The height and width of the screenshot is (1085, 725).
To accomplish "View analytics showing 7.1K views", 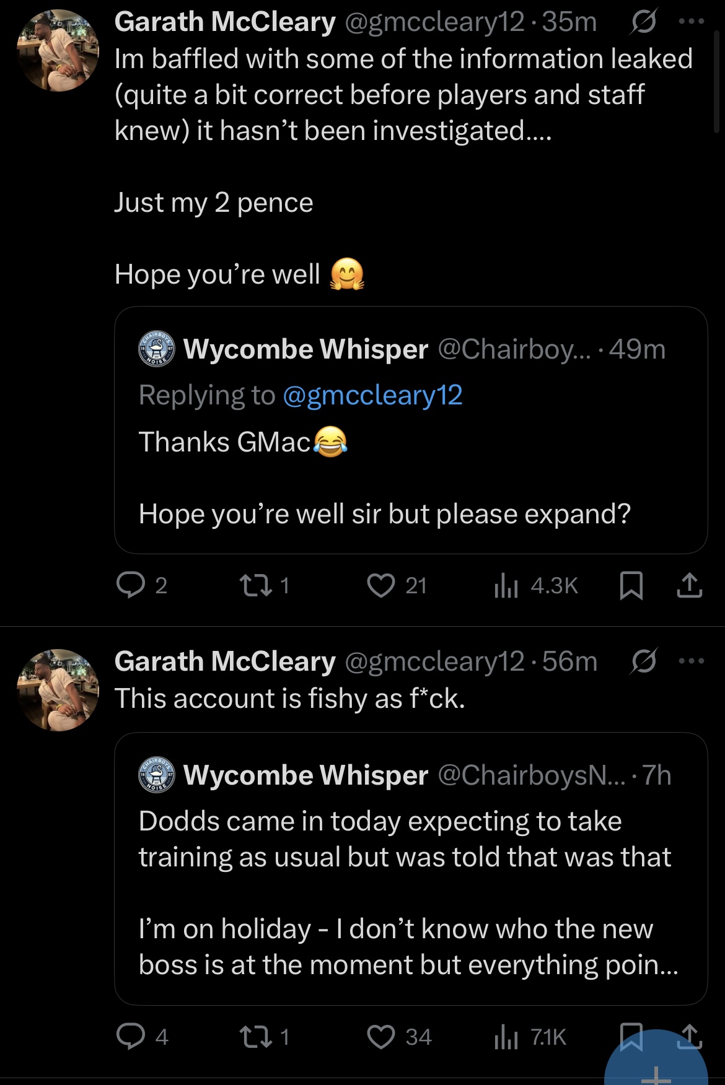I will tap(506, 1037).
